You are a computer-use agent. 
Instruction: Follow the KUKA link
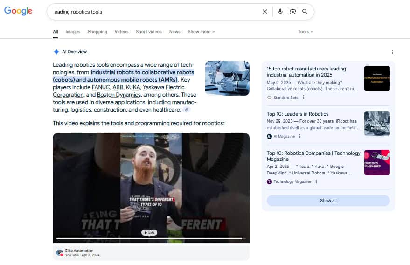pyautogui.click(x=133, y=87)
